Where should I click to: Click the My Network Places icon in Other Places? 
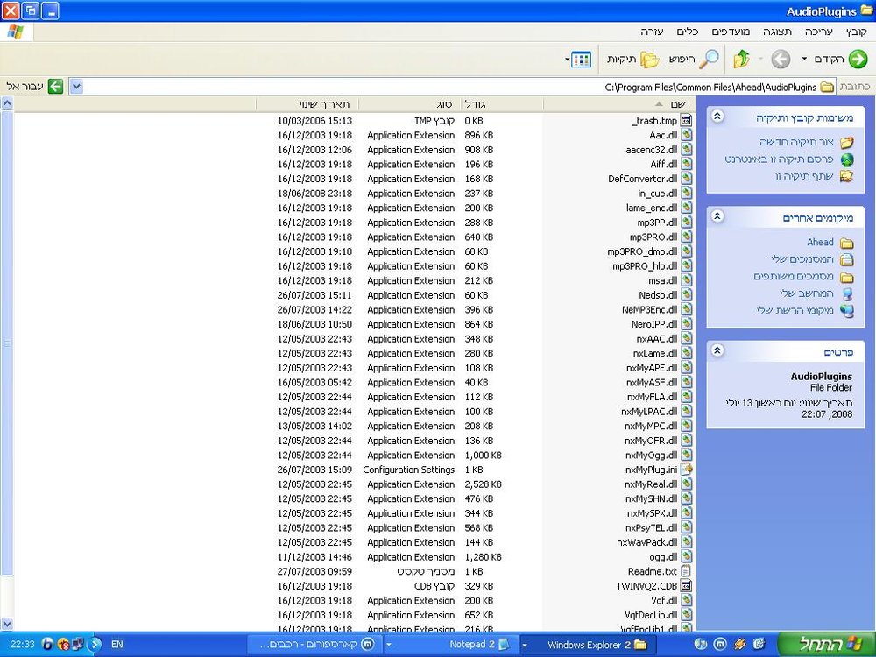pyautogui.click(x=847, y=311)
